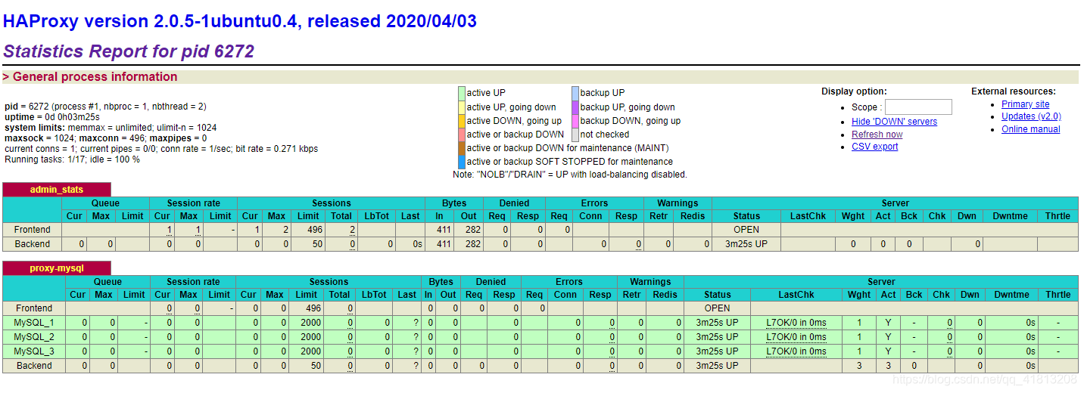Click the MAINT maintenance legend swatch

pos(462,148)
